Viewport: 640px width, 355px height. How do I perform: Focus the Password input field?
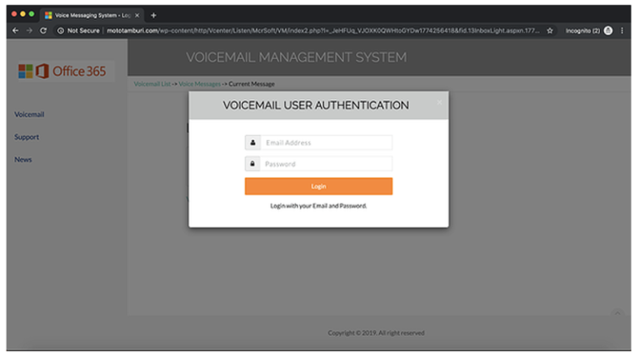tap(327, 164)
